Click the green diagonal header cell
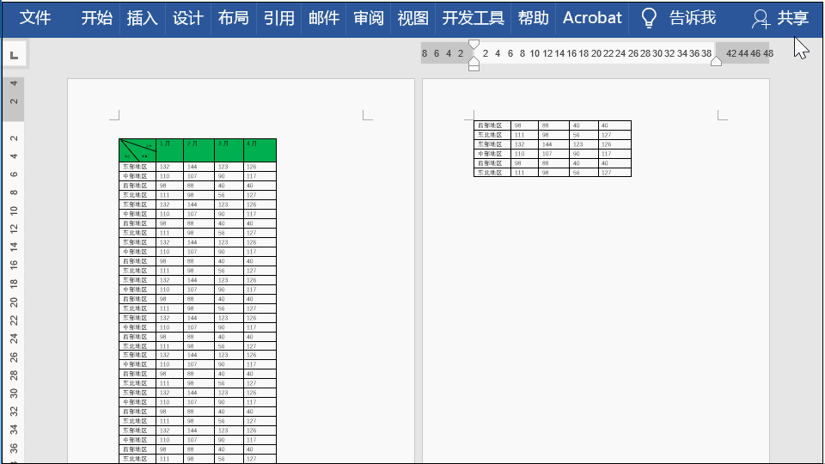 coord(137,150)
